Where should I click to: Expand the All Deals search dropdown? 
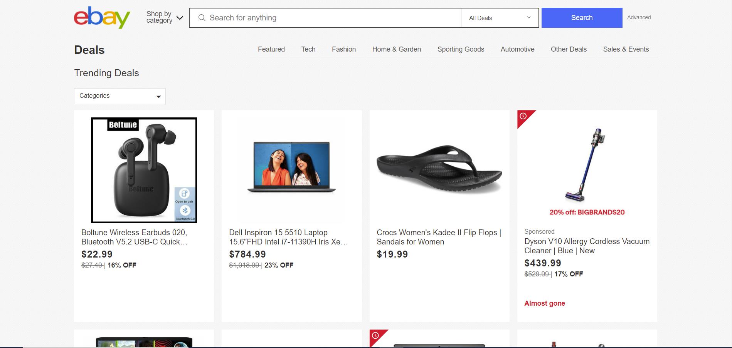500,18
